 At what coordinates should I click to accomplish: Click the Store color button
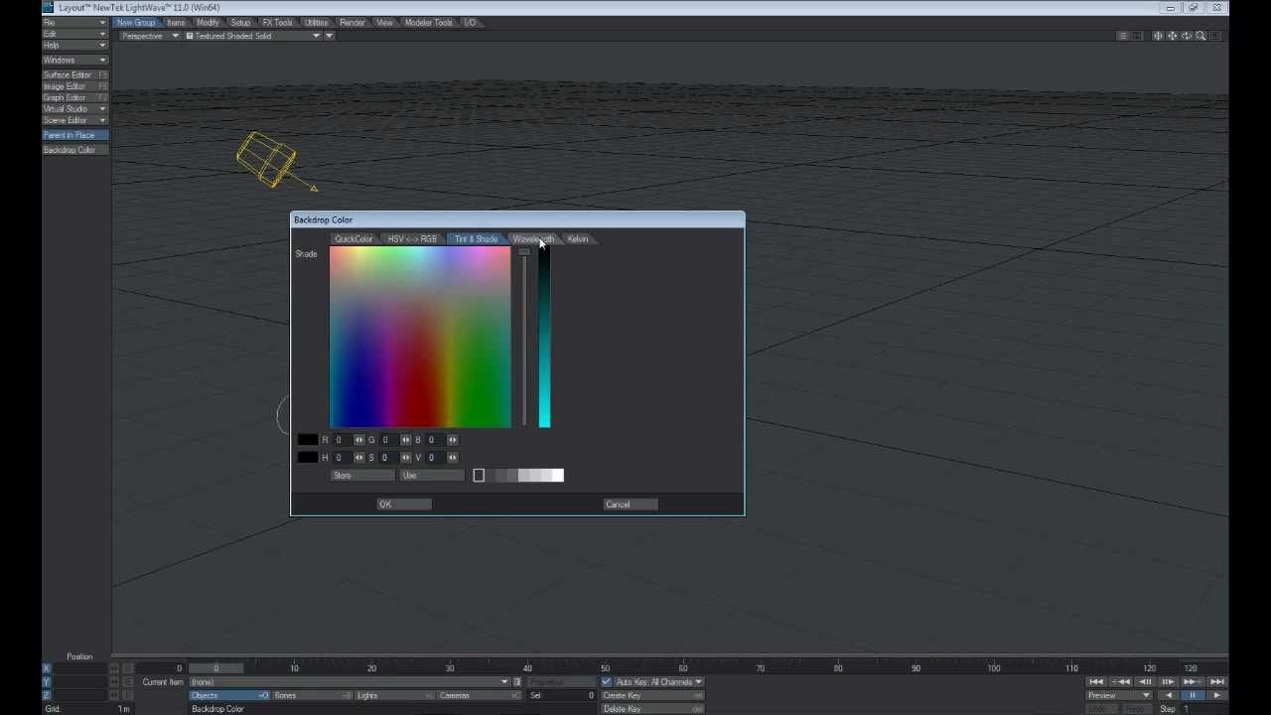(362, 476)
